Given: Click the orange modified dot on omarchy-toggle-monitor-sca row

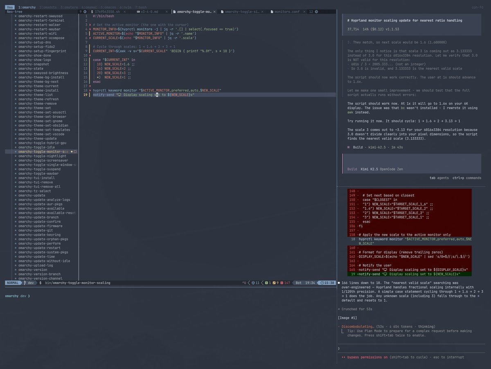Looking at the screenshot, I should click(72, 152).
